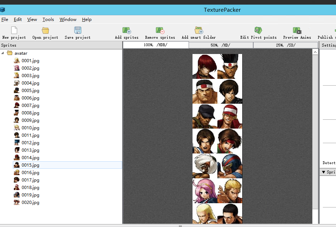The image size is (336, 227).
Task: Click the 0005.jpg thumbnail icon
Action: coord(17,91)
